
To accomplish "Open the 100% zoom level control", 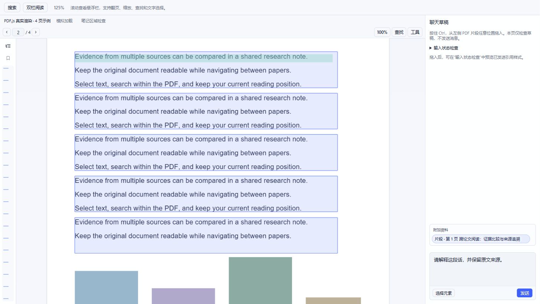I will click(x=382, y=32).
